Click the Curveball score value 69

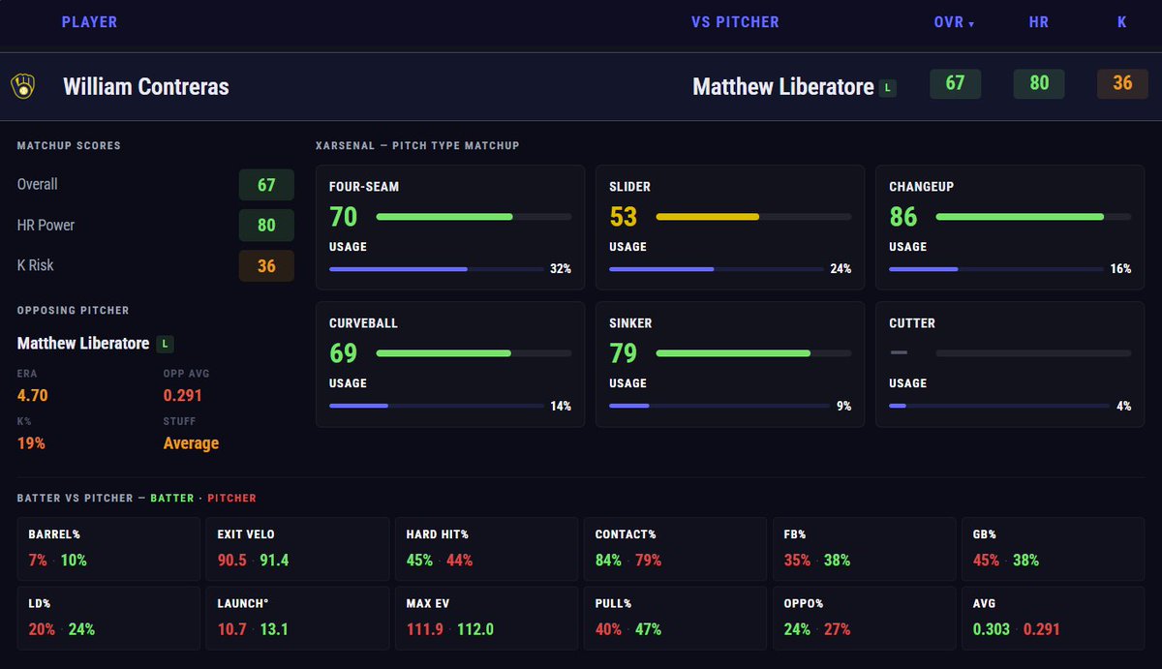pos(344,352)
